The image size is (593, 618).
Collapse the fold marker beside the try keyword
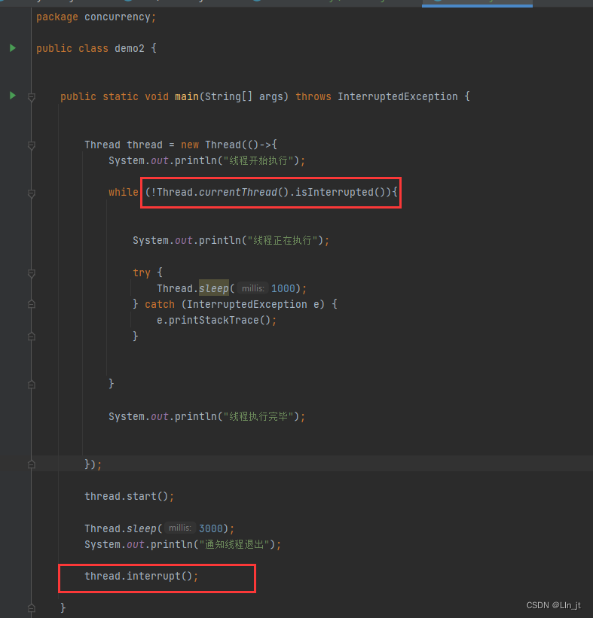click(x=32, y=273)
